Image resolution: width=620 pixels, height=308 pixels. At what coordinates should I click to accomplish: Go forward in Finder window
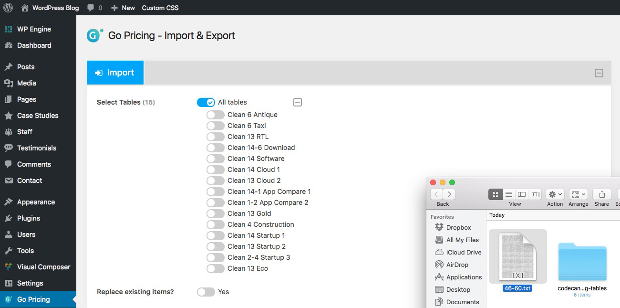(449, 194)
